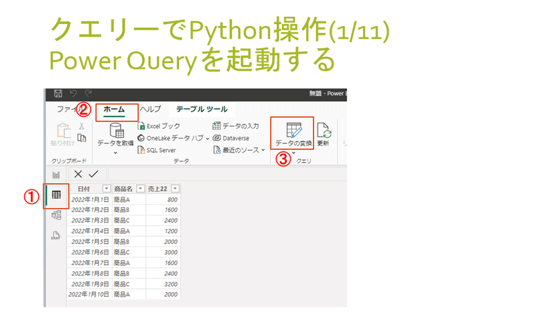Click the save icon in title bar
Viewport: 536px width, 312px height.
pyautogui.click(x=58, y=93)
